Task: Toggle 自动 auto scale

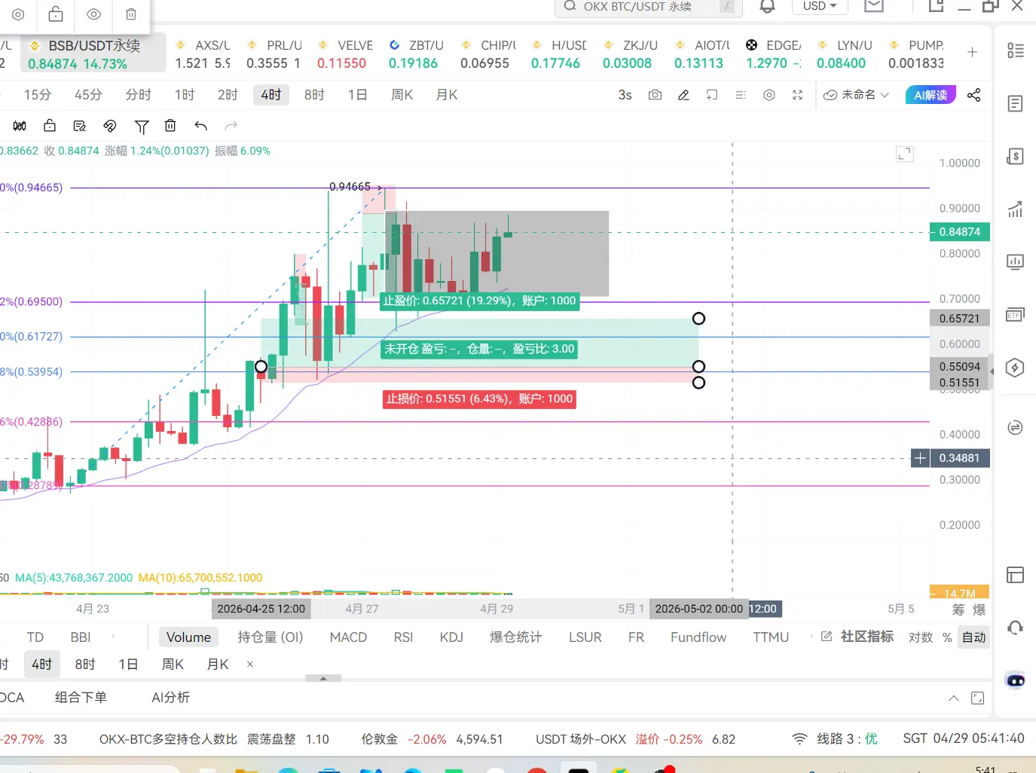Action: [973, 637]
